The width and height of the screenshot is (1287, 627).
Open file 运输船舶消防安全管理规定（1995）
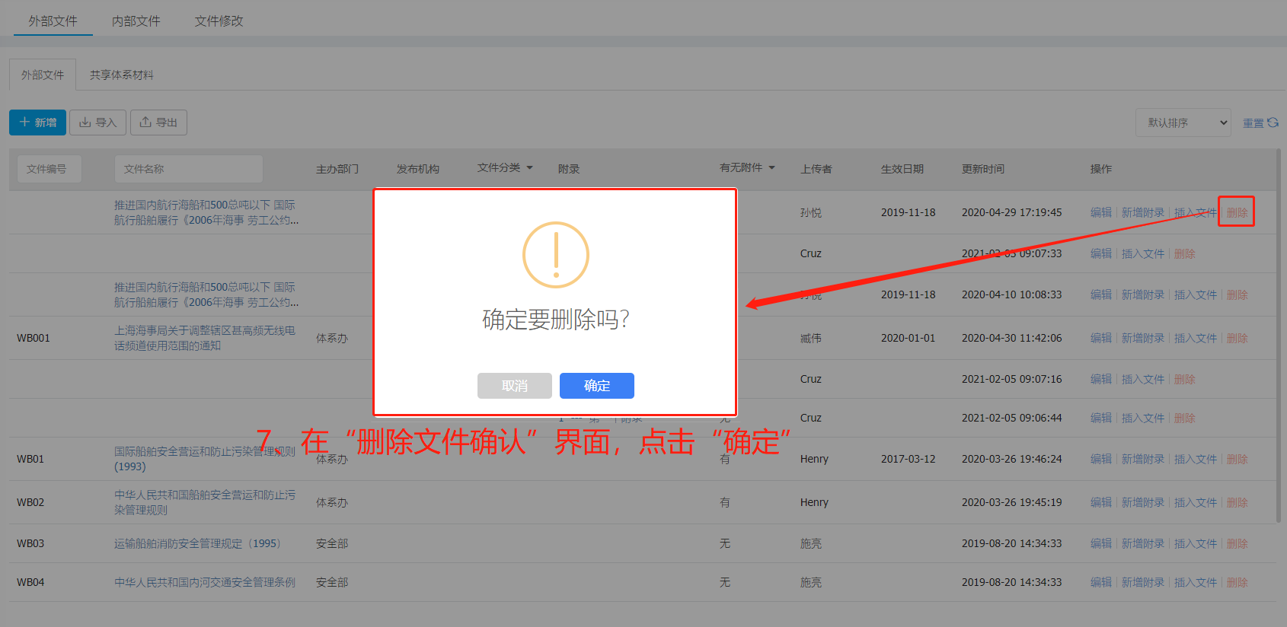(x=198, y=543)
